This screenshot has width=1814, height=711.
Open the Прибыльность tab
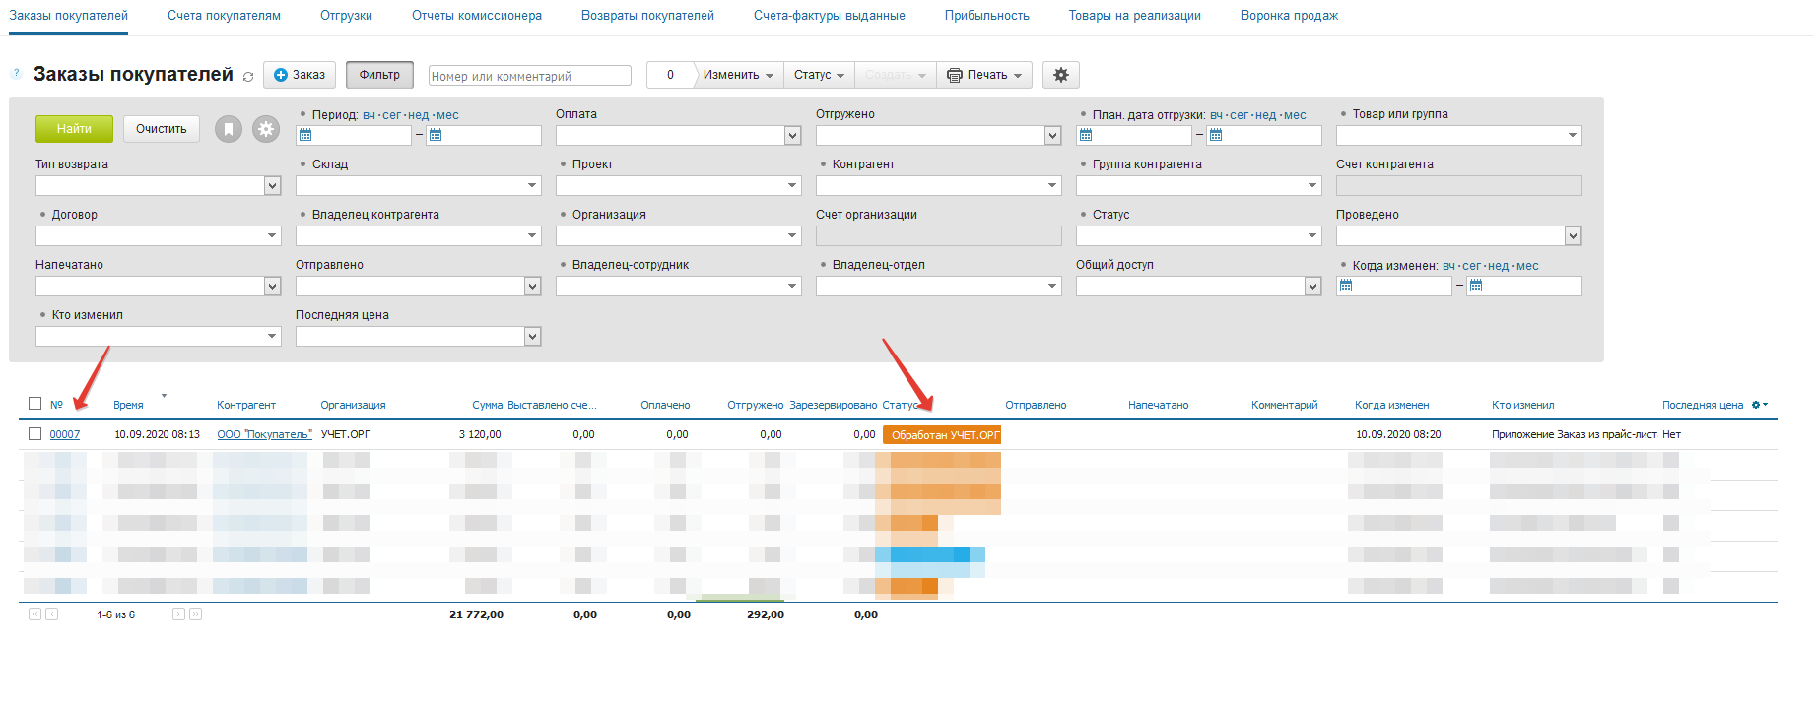(x=987, y=16)
